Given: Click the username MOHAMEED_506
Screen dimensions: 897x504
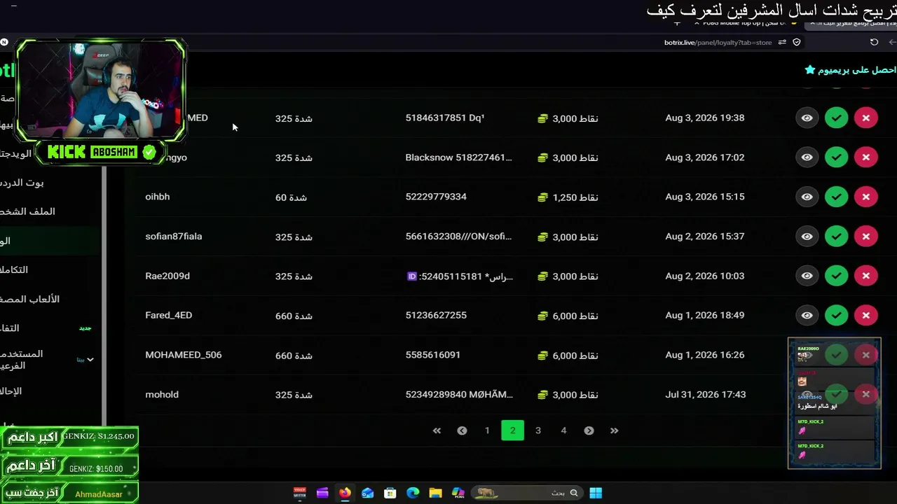Looking at the screenshot, I should tap(184, 355).
